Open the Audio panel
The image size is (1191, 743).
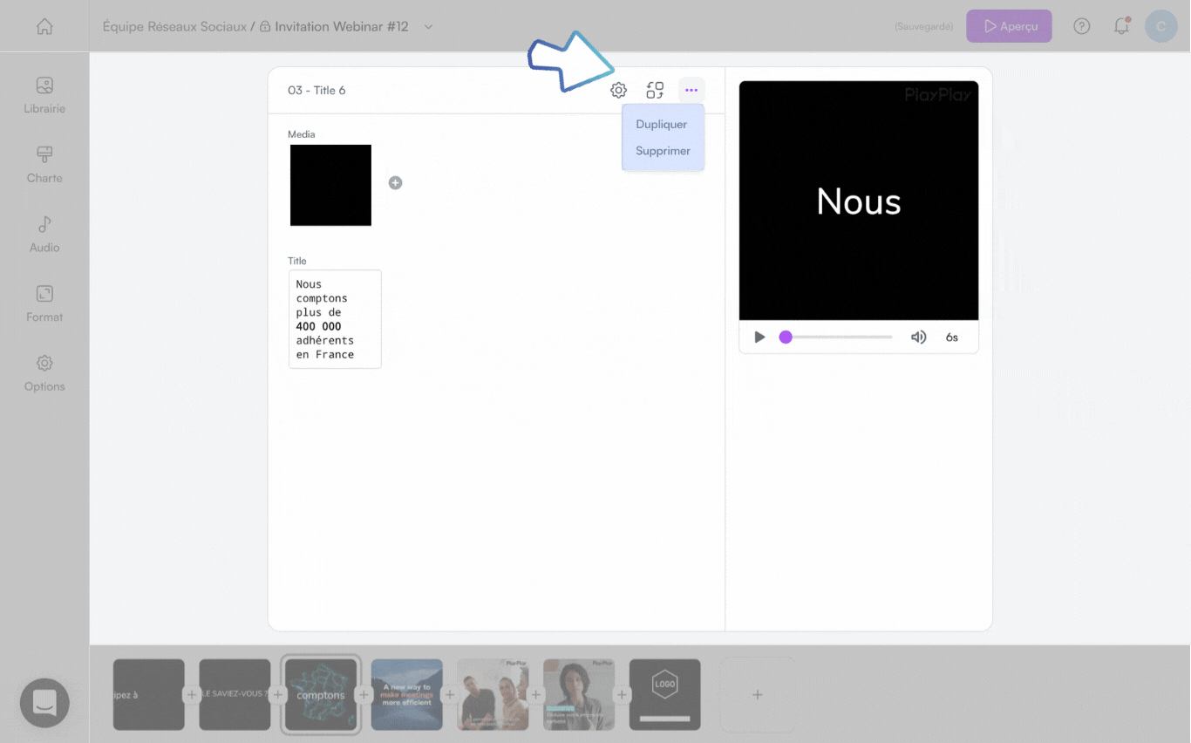point(44,235)
